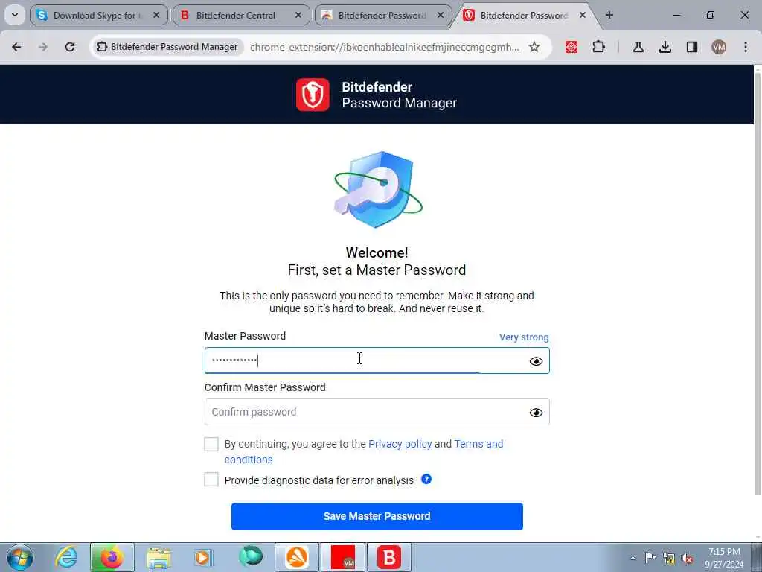This screenshot has width=762, height=572.
Task: Bookmark this page with the star icon
Action: click(x=534, y=47)
